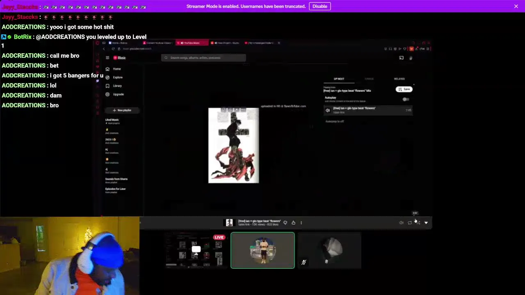Switch to the Up Next tab
The image size is (525, 295).
(339, 79)
